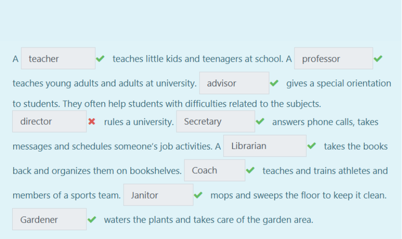Viewport: 402px width, 239px height.
Task: Click the green checkmark after the Janitor box
Action: [x=198, y=195]
